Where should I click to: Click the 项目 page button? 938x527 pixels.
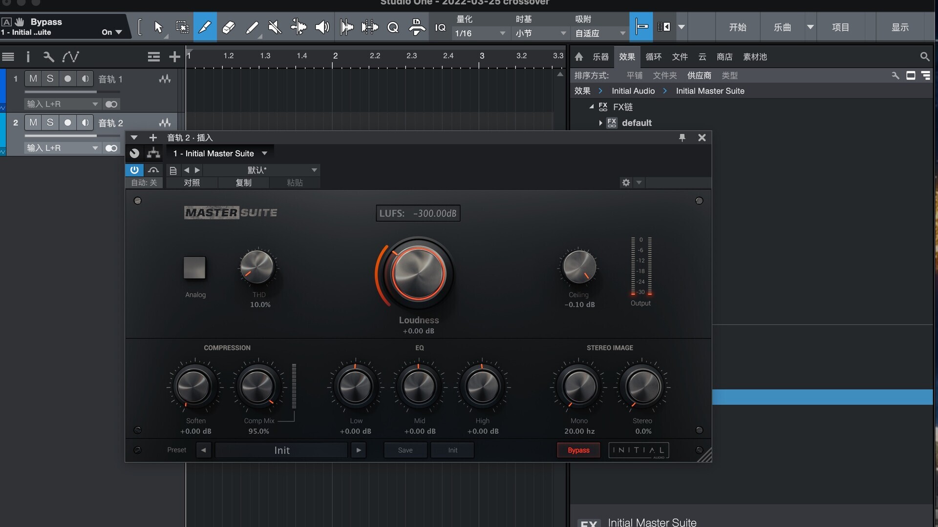840,27
